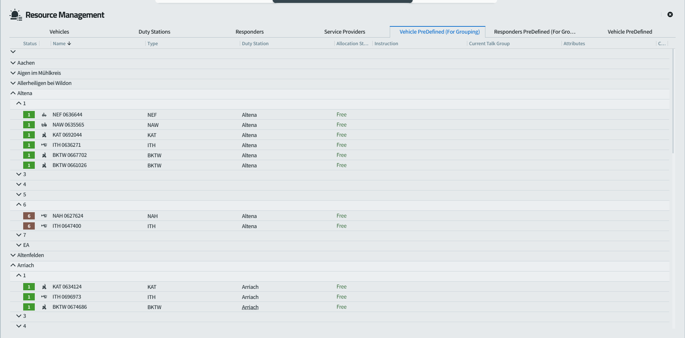Click the ambulance icon beside NAW 0635565
685x338 pixels.
44,125
